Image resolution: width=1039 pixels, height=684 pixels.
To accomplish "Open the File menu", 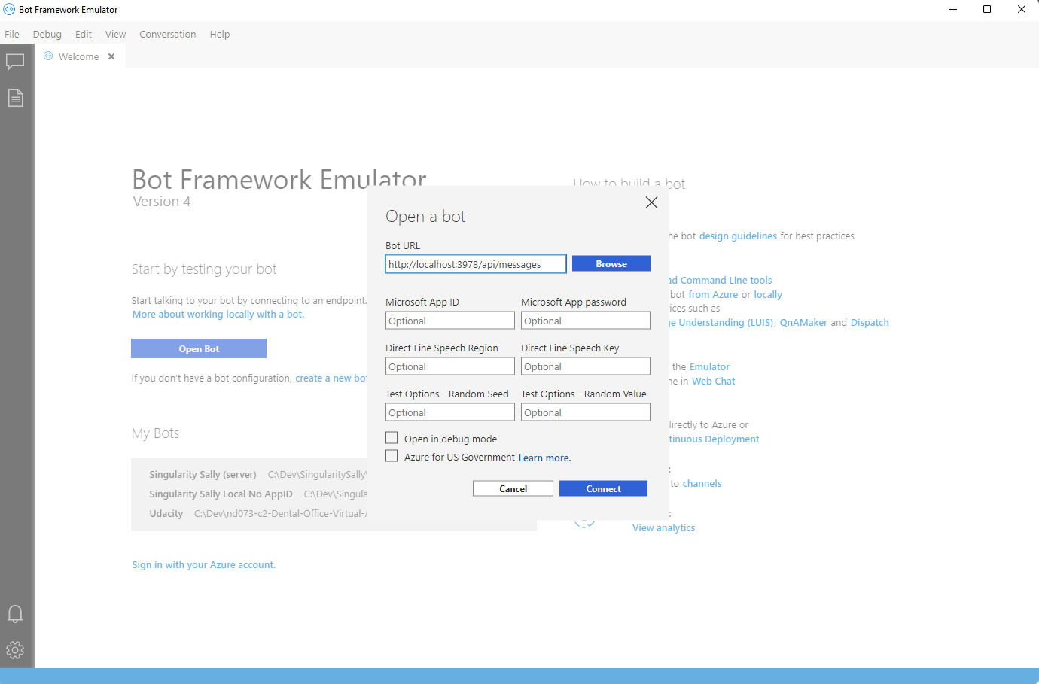I will coord(12,34).
